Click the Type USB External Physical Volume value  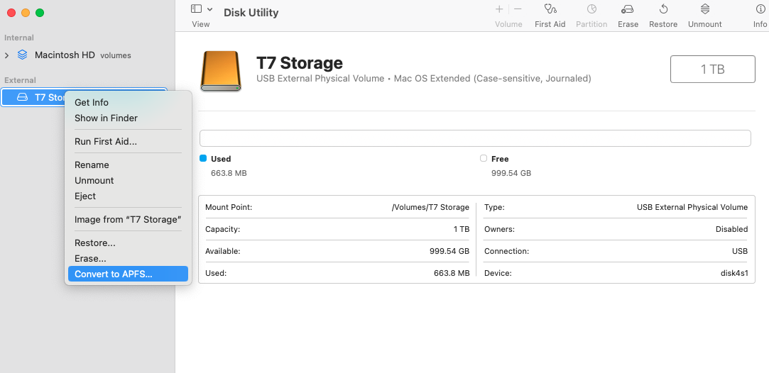point(692,207)
